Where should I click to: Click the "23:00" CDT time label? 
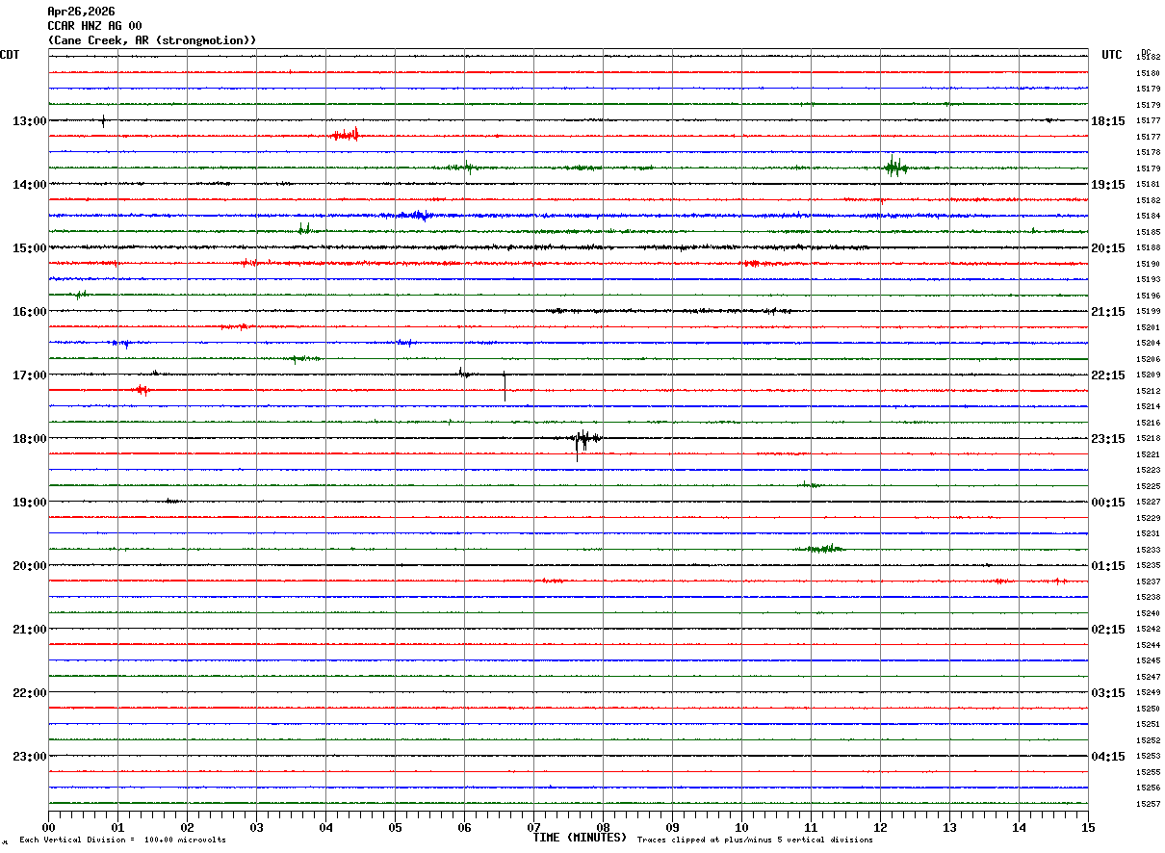click(x=30, y=757)
